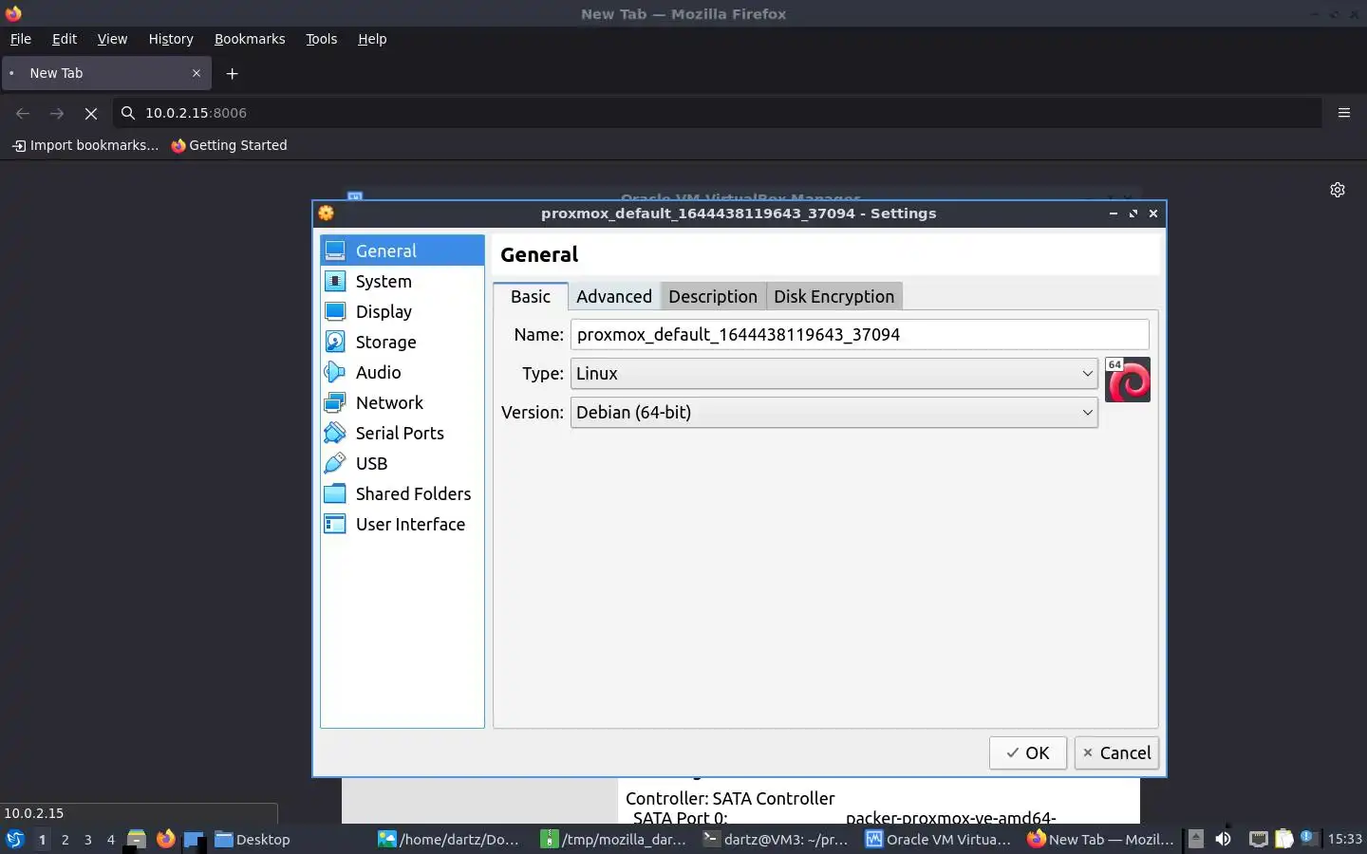This screenshot has height=854, width=1367.
Task: Switch to the Description tab
Action: (x=713, y=296)
